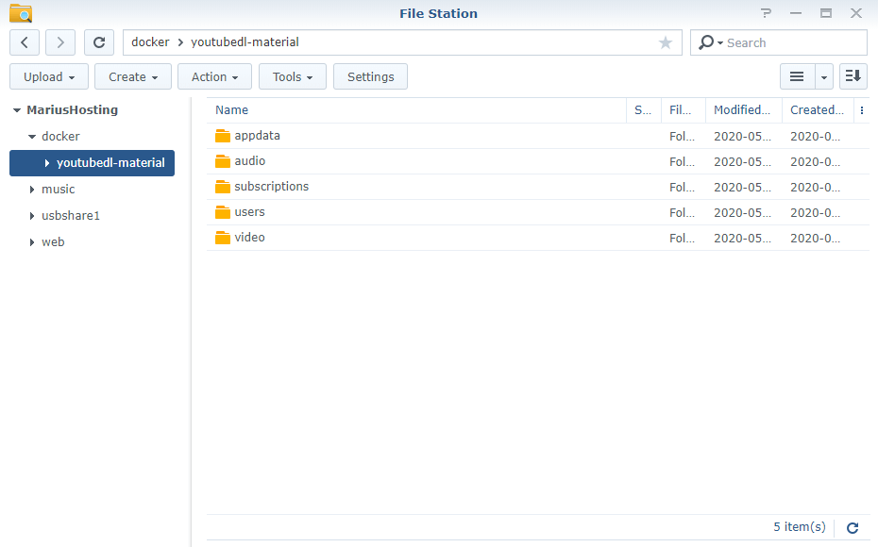Open the File Station home icon

tap(20, 13)
